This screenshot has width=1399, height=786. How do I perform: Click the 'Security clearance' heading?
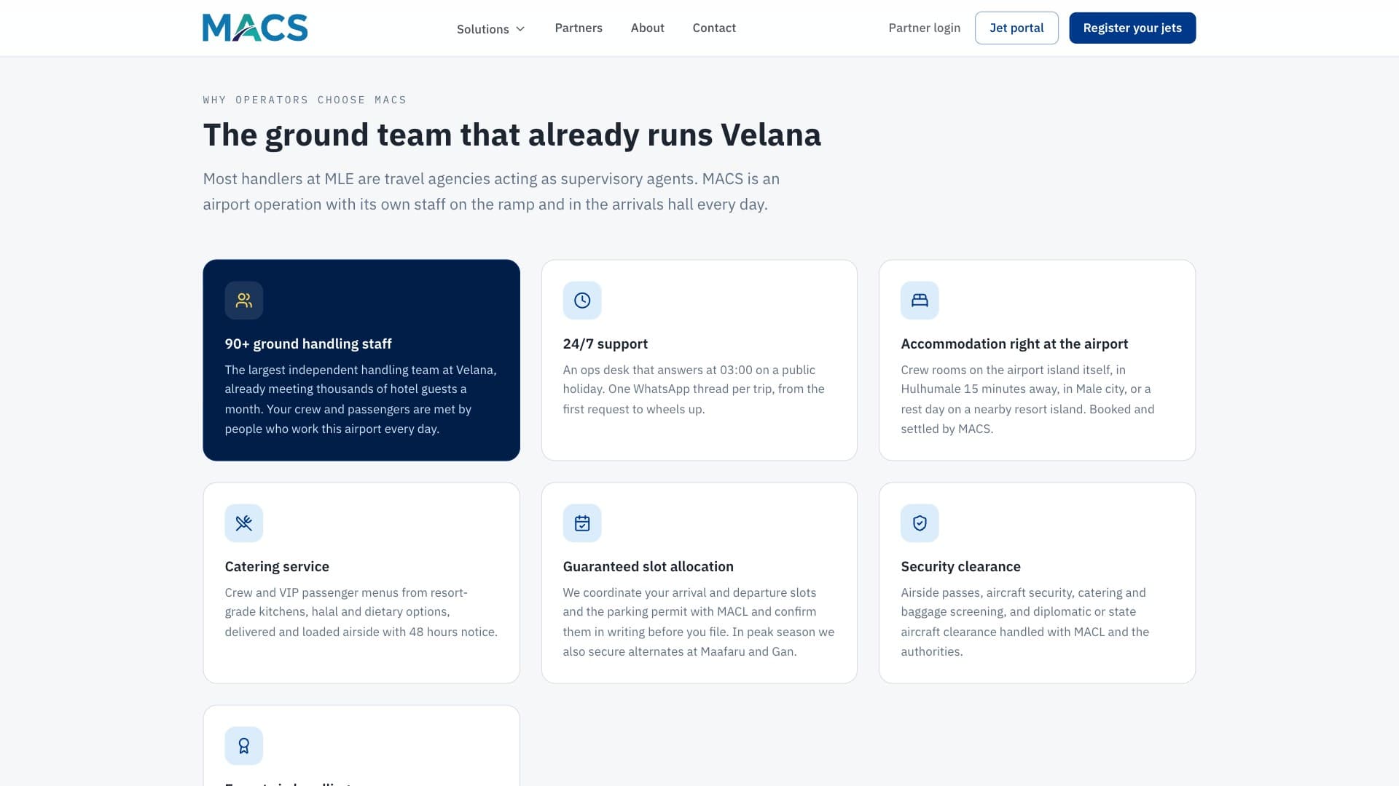pos(960,566)
